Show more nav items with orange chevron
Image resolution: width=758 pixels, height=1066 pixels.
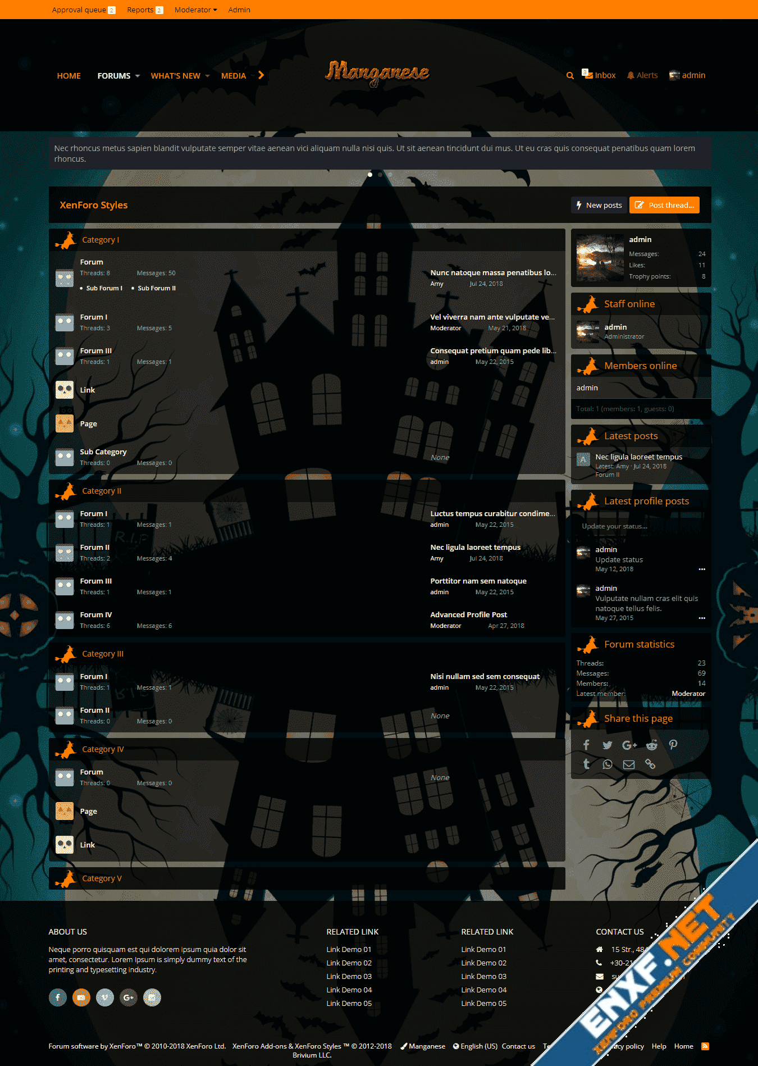coord(261,75)
